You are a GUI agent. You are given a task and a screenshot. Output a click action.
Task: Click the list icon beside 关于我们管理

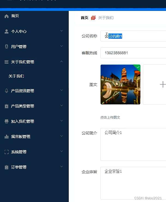pyautogui.click(x=7, y=62)
